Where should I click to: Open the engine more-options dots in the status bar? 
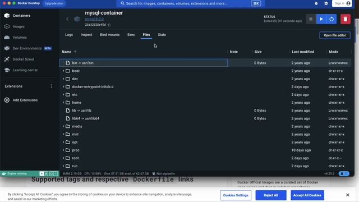(x=56, y=173)
